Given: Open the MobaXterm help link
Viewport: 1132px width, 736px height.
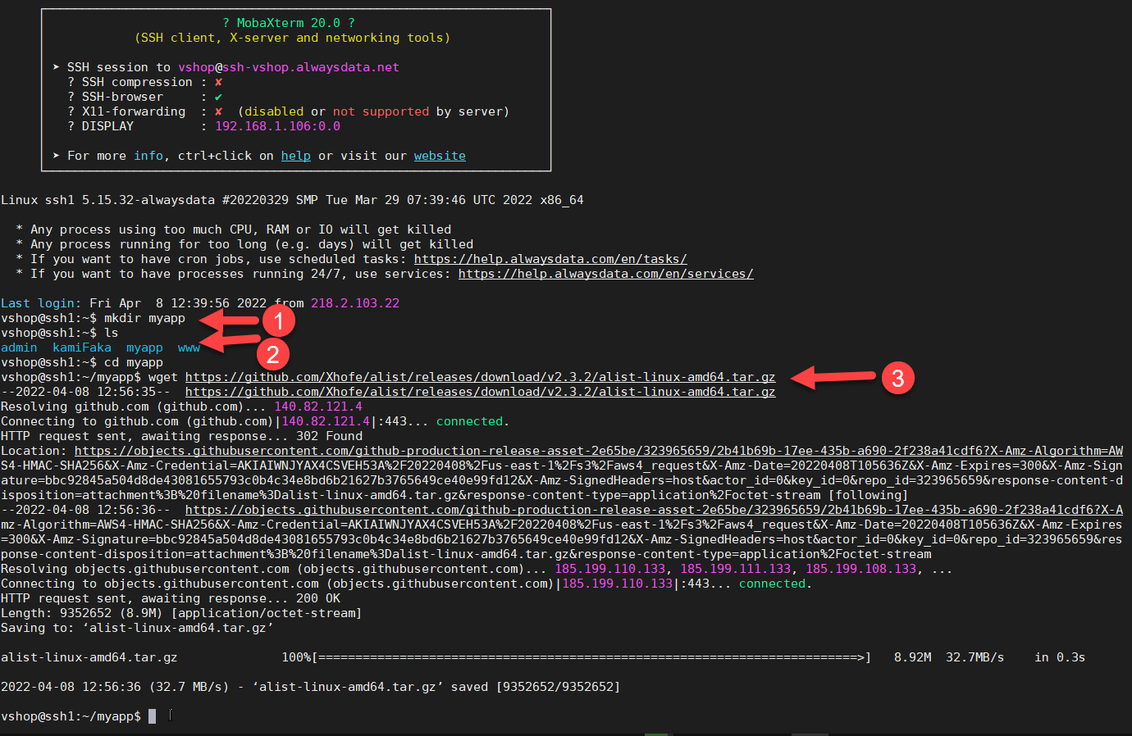Looking at the screenshot, I should (x=295, y=156).
